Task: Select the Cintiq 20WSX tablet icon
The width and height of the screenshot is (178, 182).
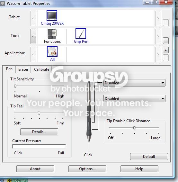Action: click(52, 15)
